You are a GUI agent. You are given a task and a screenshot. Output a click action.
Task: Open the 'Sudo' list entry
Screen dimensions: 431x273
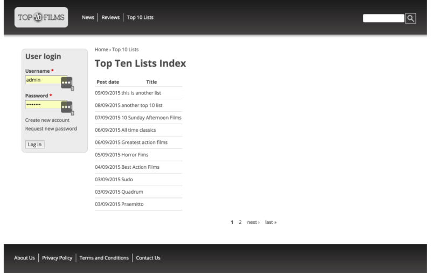click(x=127, y=180)
